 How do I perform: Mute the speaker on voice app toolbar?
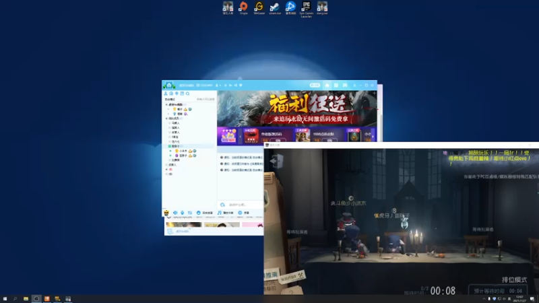click(x=175, y=213)
